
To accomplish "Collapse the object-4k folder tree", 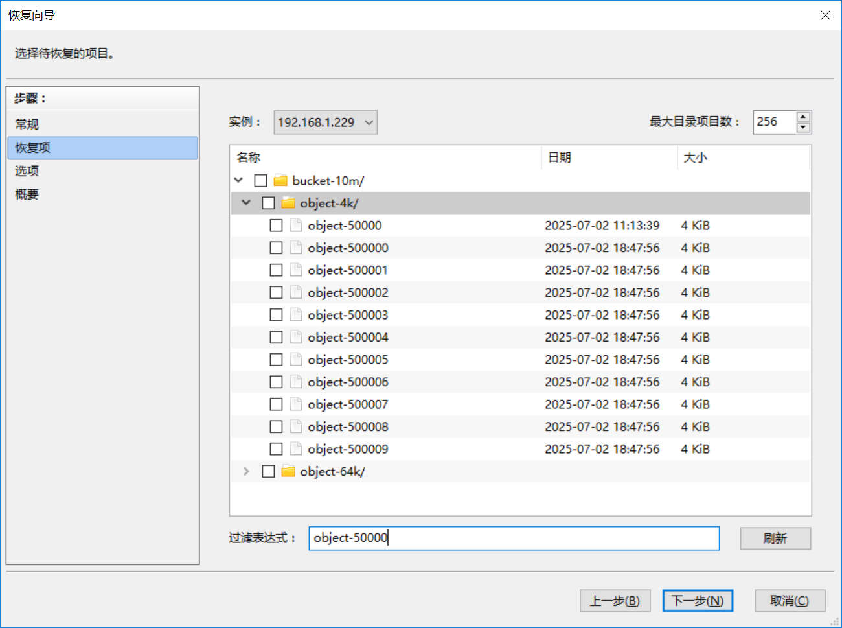I will coord(246,203).
